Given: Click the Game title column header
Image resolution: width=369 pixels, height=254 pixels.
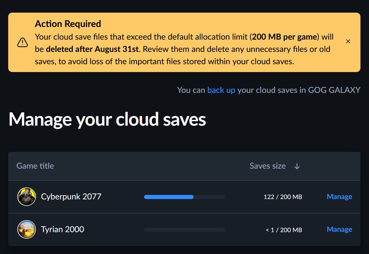Looking at the screenshot, I should click(x=35, y=166).
